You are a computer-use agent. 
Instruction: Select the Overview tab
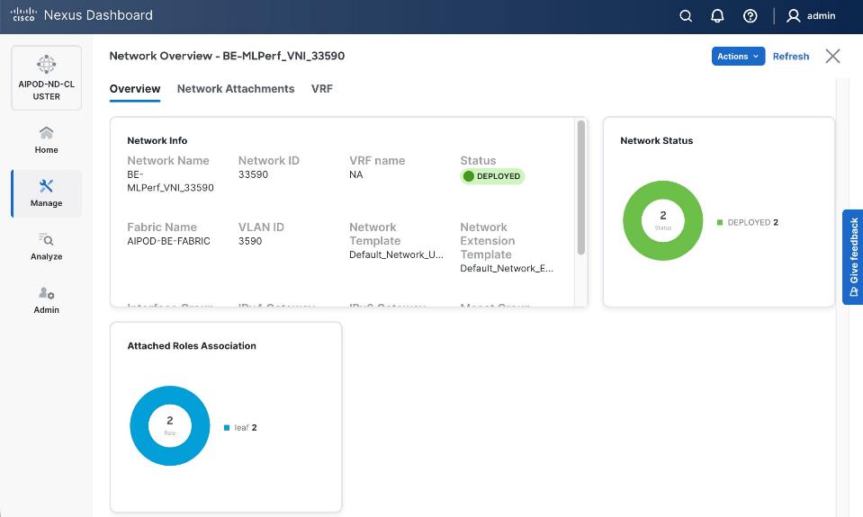click(135, 89)
